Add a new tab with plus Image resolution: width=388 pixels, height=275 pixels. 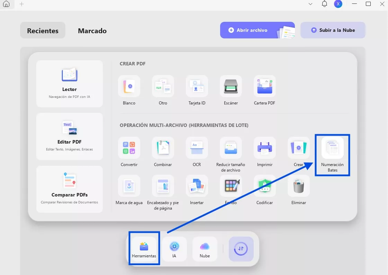[x=21, y=4]
